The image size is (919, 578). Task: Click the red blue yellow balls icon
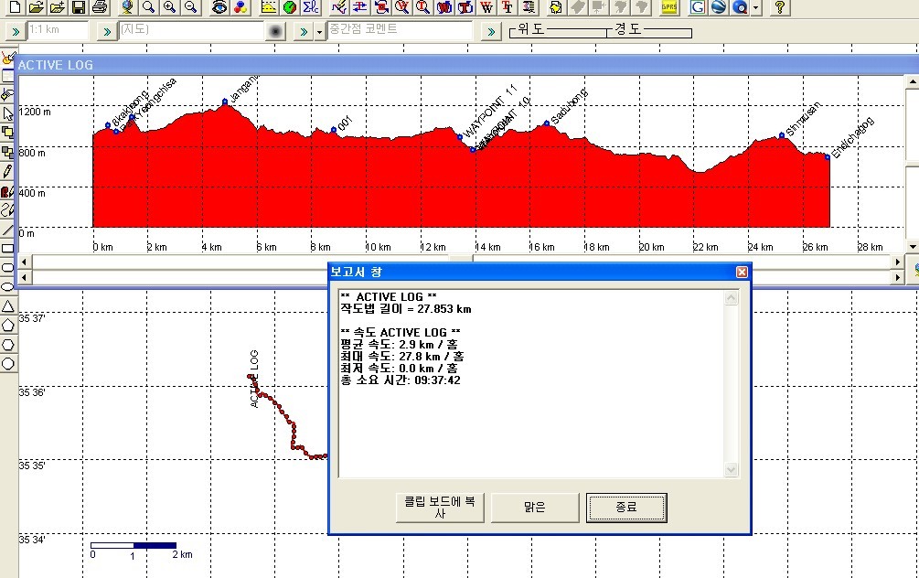240,7
